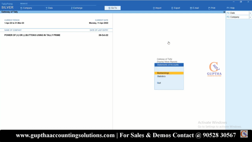Open F1: Help
The height and width of the screenshot is (142, 252).
[x=231, y=8]
